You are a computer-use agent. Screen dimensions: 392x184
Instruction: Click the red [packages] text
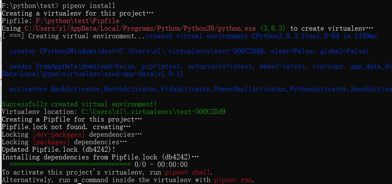51,142
